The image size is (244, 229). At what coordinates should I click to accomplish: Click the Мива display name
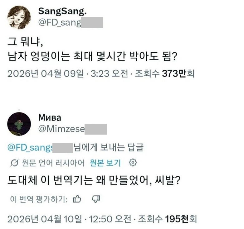50,117
